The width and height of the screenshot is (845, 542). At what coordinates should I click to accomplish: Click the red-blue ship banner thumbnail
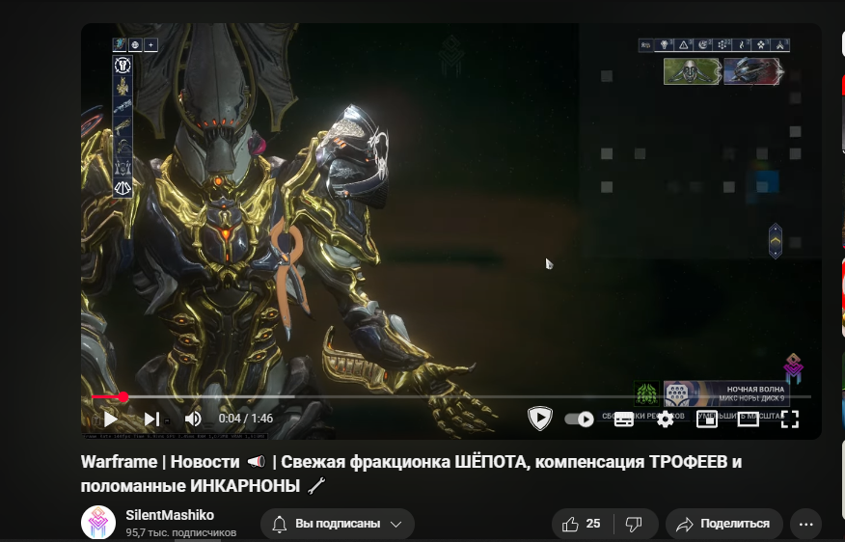click(x=752, y=71)
